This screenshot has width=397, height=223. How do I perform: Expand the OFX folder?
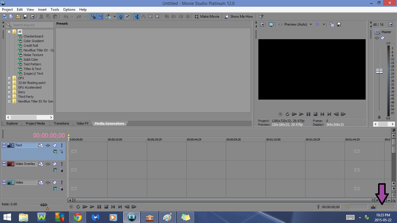coord(9,78)
